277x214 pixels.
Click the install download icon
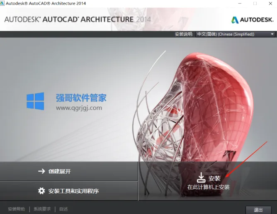coord(201,178)
